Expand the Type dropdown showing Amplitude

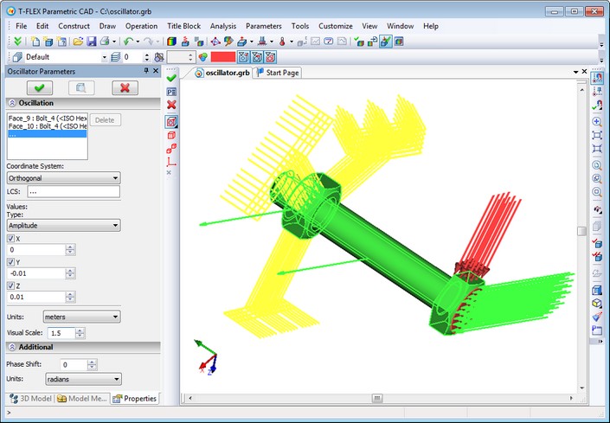(x=62, y=225)
